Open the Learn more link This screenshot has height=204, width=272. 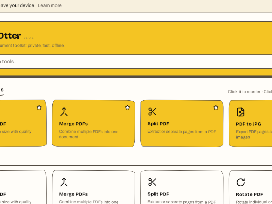point(50,5)
